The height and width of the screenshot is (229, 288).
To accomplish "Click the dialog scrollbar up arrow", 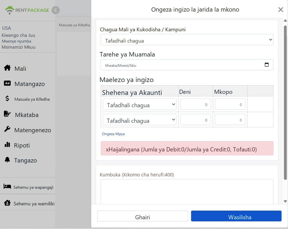I will (x=285, y=21).
